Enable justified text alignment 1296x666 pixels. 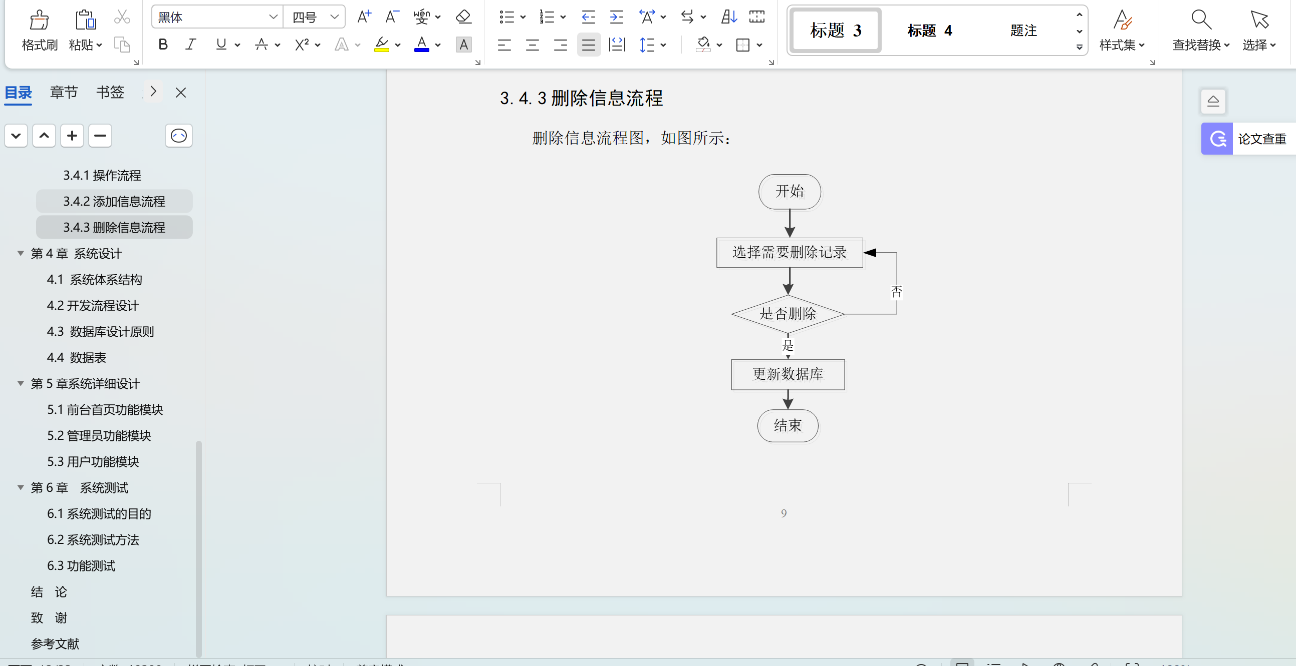(588, 45)
